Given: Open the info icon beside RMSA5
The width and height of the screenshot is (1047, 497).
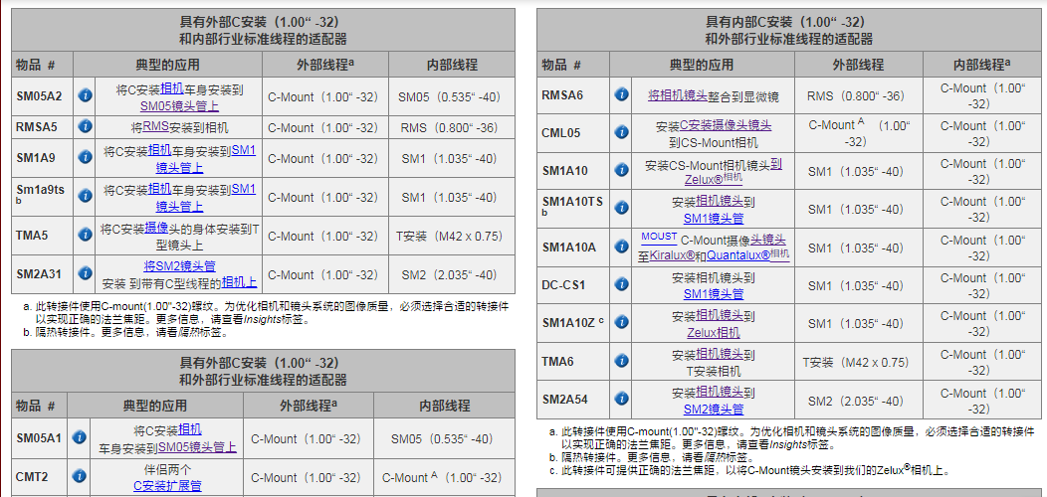Looking at the screenshot, I should (86, 127).
